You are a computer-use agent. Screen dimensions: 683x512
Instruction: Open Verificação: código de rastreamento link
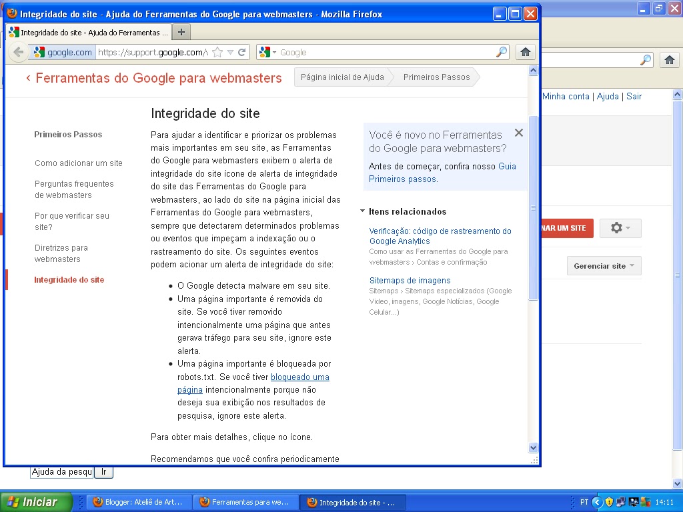[x=440, y=236]
